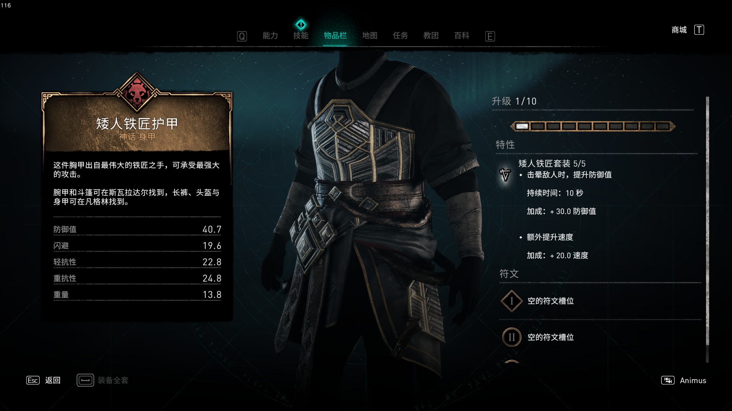This screenshot has height=411, width=732.
Task: Click the 升级 upgrade progress bar
Action: (593, 126)
